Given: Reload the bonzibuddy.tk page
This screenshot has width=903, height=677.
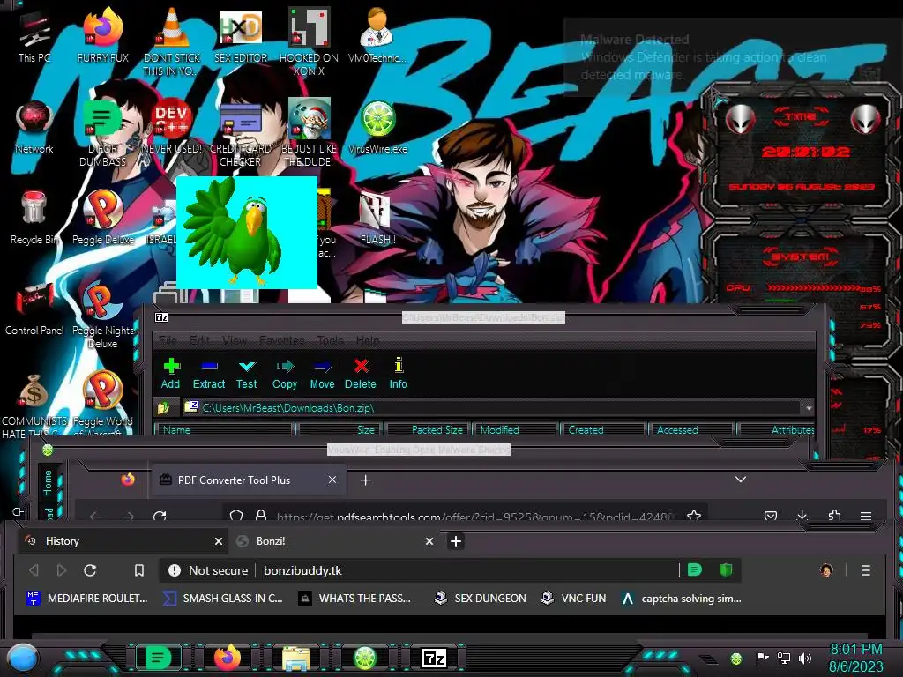Looking at the screenshot, I should pyautogui.click(x=90, y=570).
